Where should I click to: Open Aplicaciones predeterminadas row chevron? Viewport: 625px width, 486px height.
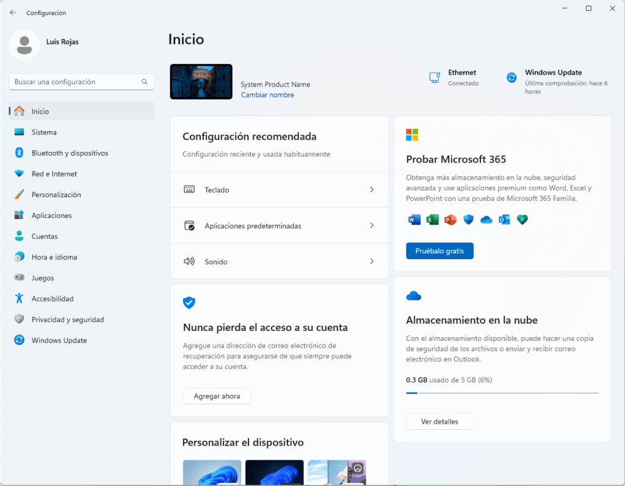372,226
